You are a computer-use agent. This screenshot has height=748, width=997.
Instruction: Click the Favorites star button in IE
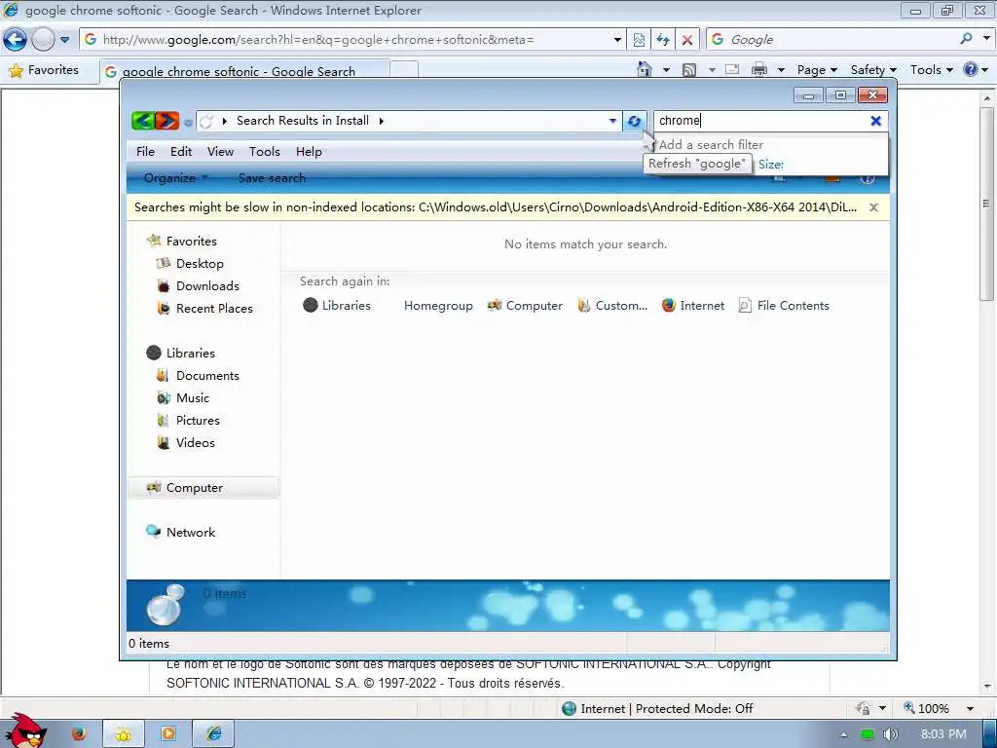[44, 70]
